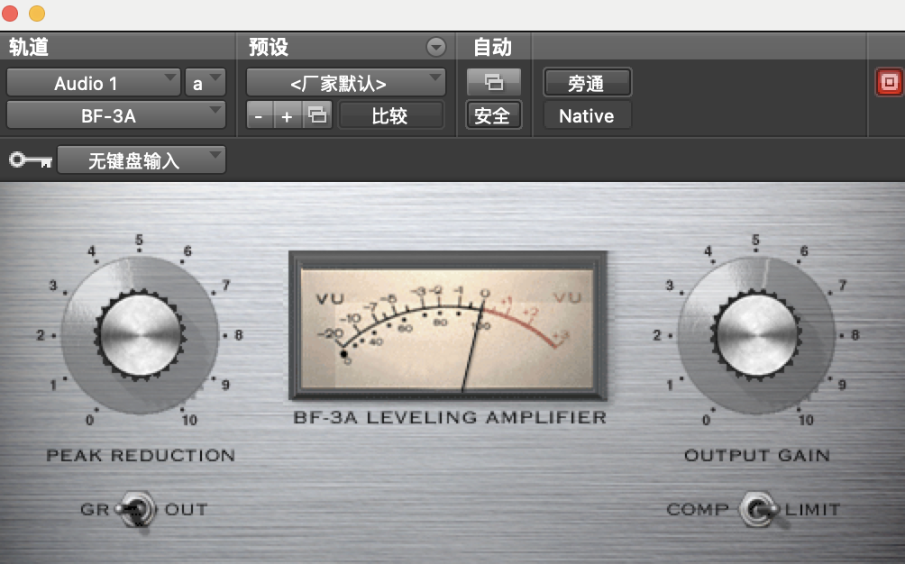Select the next preset with plus button

tap(287, 116)
